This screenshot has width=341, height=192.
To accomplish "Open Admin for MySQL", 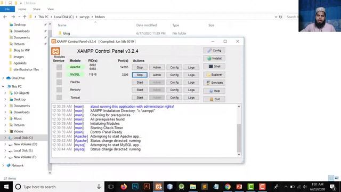I will 157,75.
